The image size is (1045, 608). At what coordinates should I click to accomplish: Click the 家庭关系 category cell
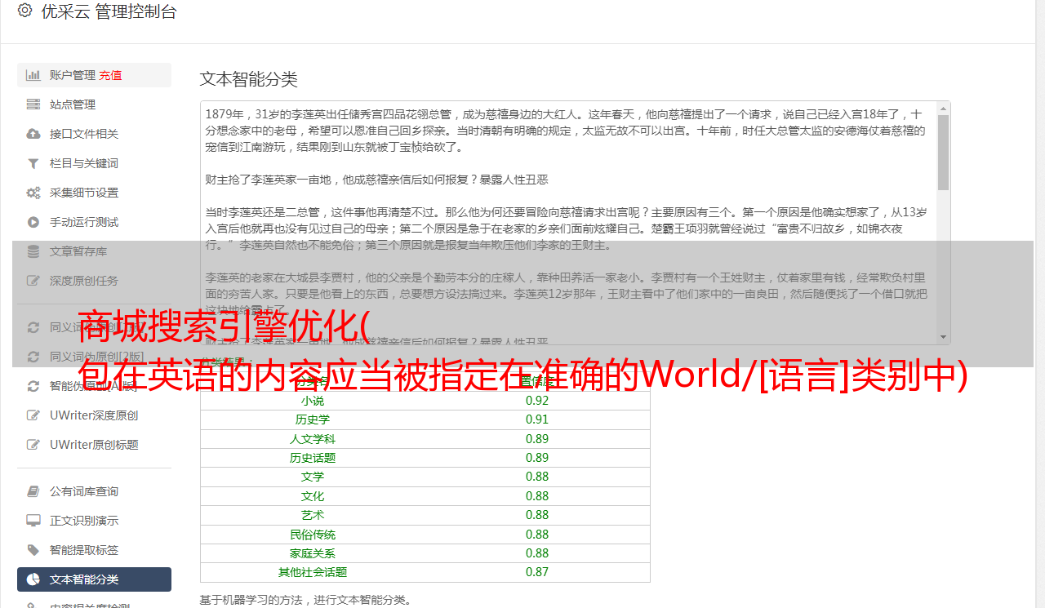click(x=312, y=553)
